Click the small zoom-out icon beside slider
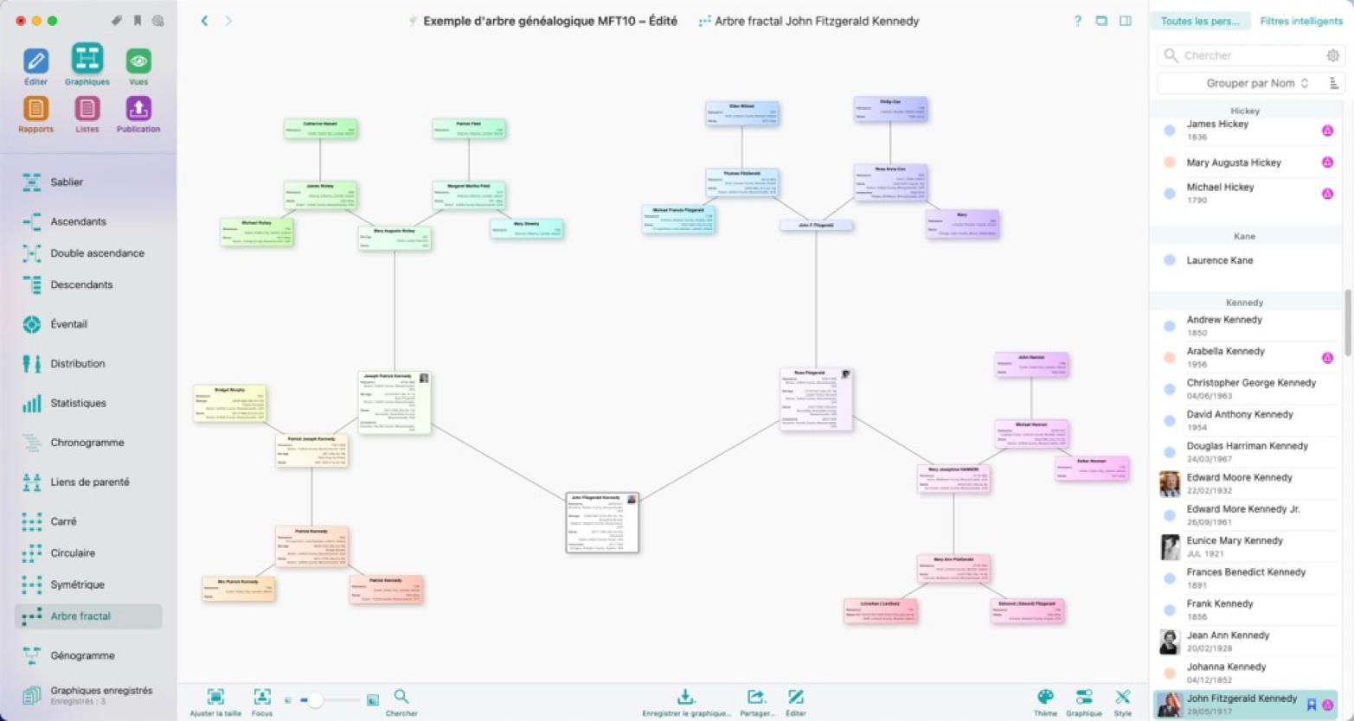Image resolution: width=1354 pixels, height=721 pixels. tap(288, 700)
